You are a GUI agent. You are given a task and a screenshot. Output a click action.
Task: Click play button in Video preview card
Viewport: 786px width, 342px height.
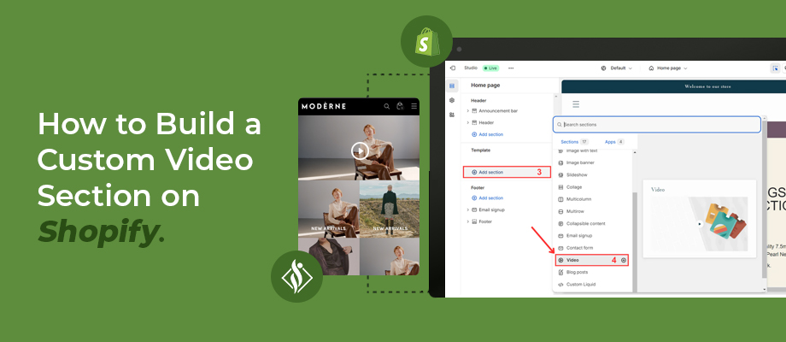(699, 224)
